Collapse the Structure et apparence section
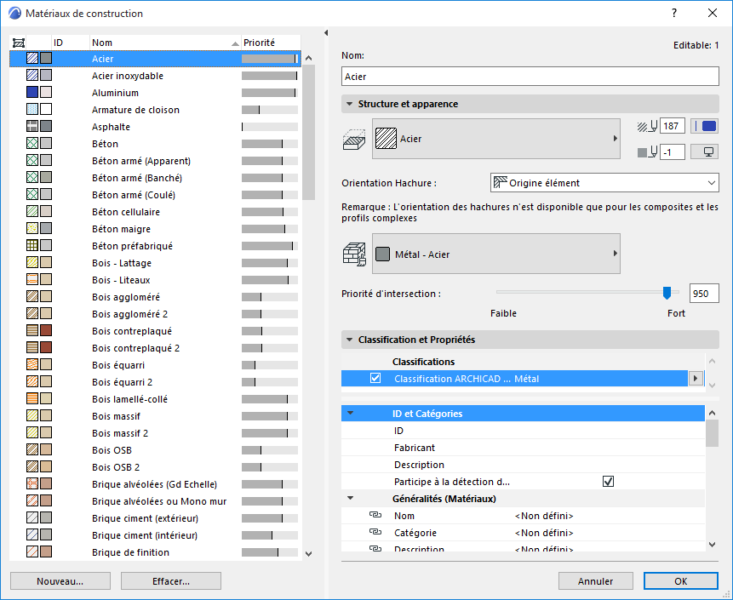 point(349,104)
